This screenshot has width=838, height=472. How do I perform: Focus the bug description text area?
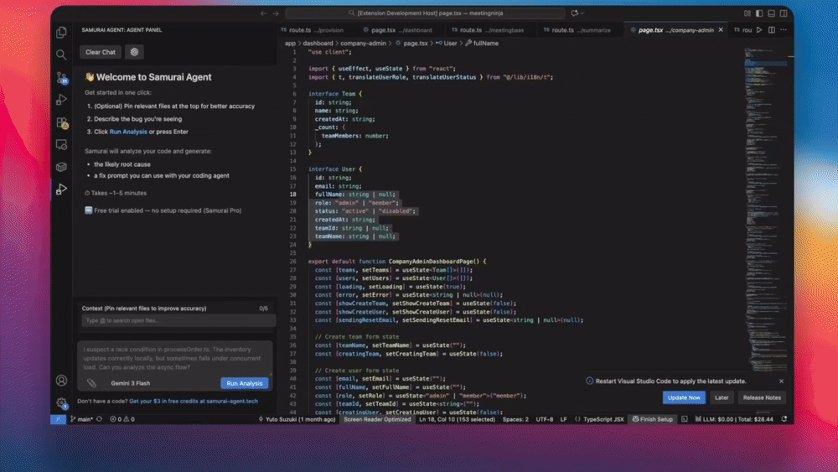click(x=175, y=358)
